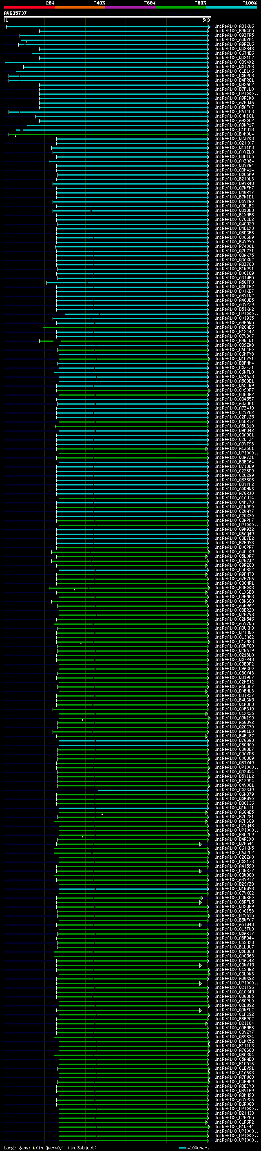
Task: Click the UniRef100_A7GG88 hit name
Action: (x=234, y=1051)
